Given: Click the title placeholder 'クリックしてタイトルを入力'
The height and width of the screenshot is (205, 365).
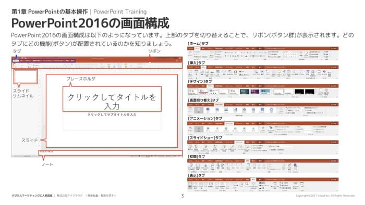Looking at the screenshot, I should [112, 99].
